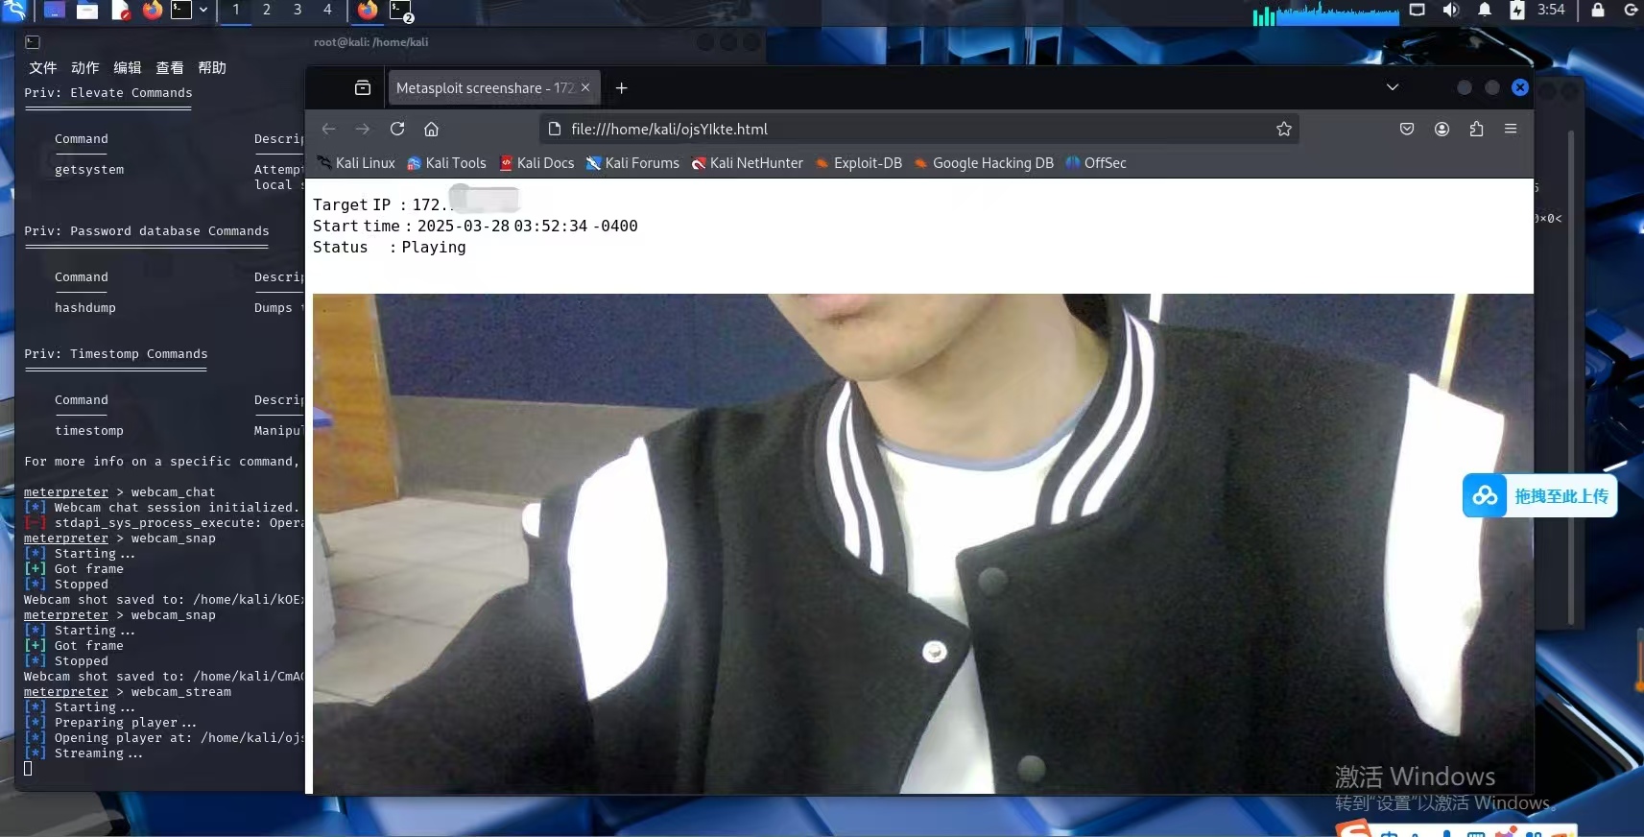This screenshot has height=837, width=1644.
Task: Open Firefox View with the tab bar icon
Action: tap(363, 87)
